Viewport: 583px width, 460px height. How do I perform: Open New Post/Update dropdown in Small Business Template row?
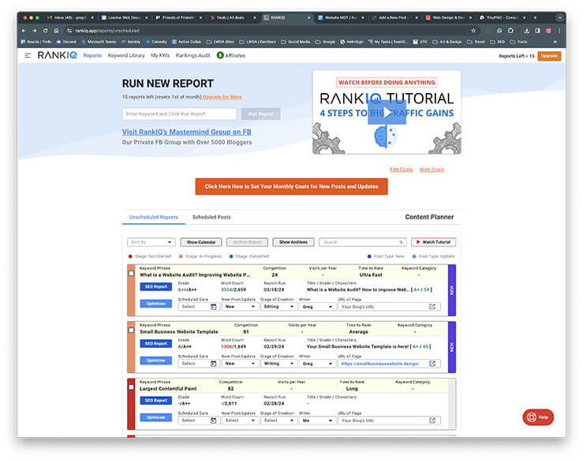click(x=240, y=364)
